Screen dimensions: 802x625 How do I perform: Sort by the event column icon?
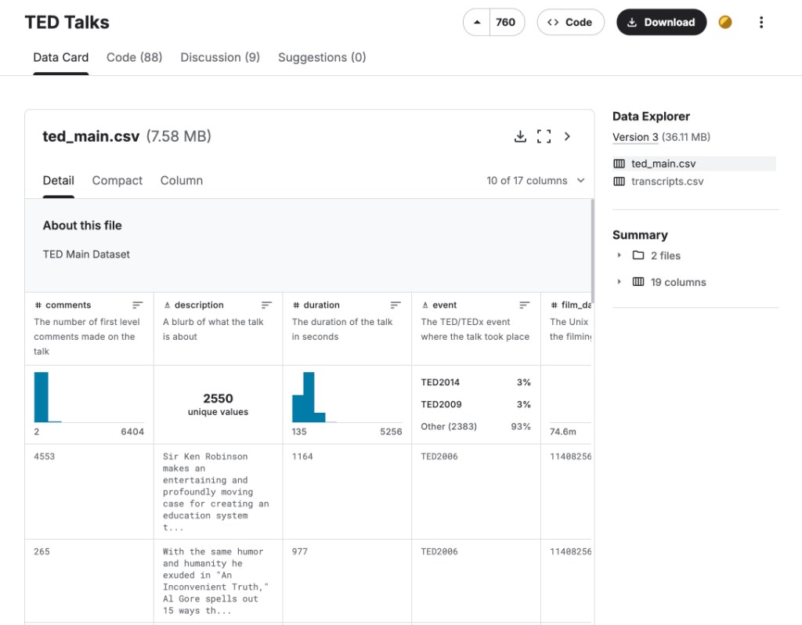tap(525, 305)
